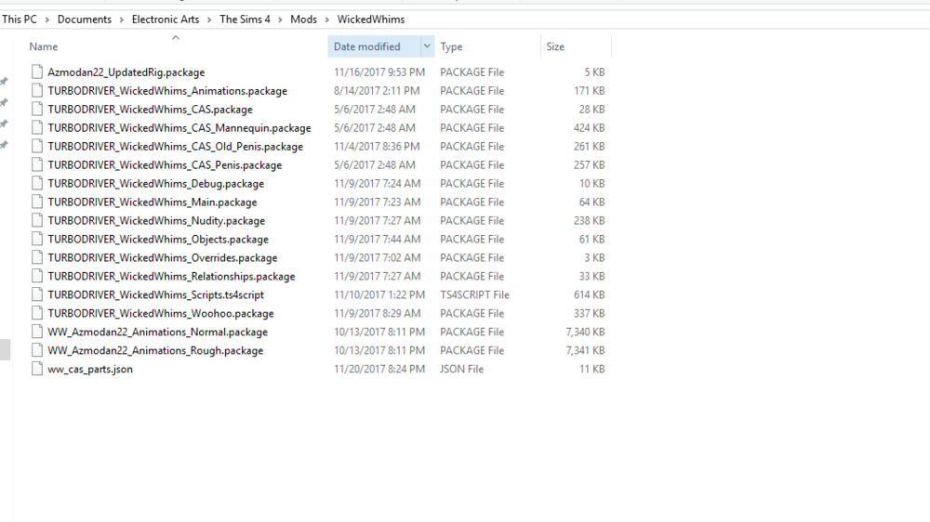Image resolution: width=930 pixels, height=522 pixels.
Task: Expand breadcrumb chevron after Mods
Action: (x=326, y=20)
